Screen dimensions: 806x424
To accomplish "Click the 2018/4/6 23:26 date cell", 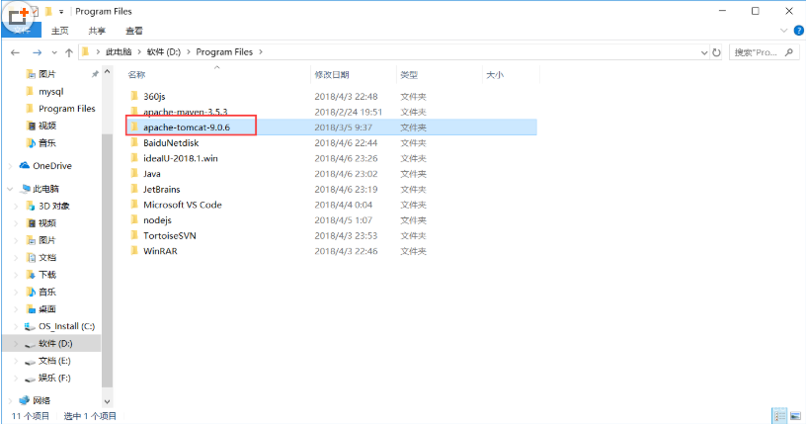I will coord(346,158).
